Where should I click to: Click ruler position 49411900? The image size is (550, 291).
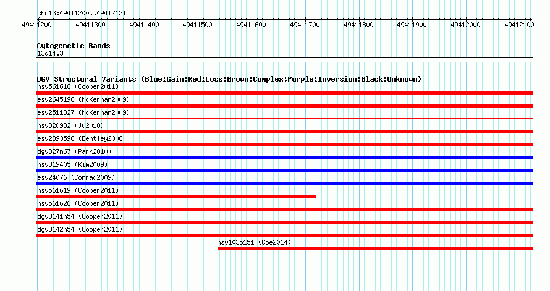[x=412, y=25]
